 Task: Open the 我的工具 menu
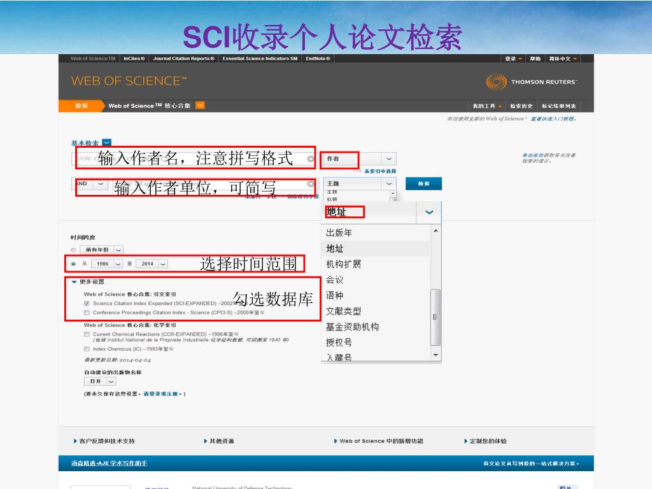487,106
